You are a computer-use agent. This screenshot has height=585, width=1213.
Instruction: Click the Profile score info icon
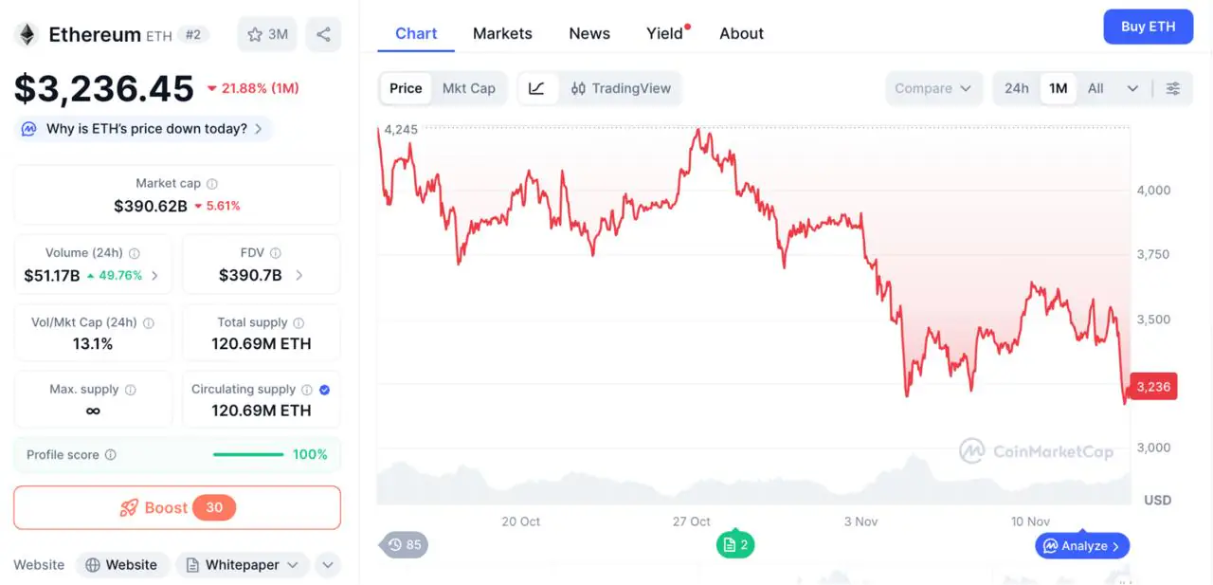111,455
